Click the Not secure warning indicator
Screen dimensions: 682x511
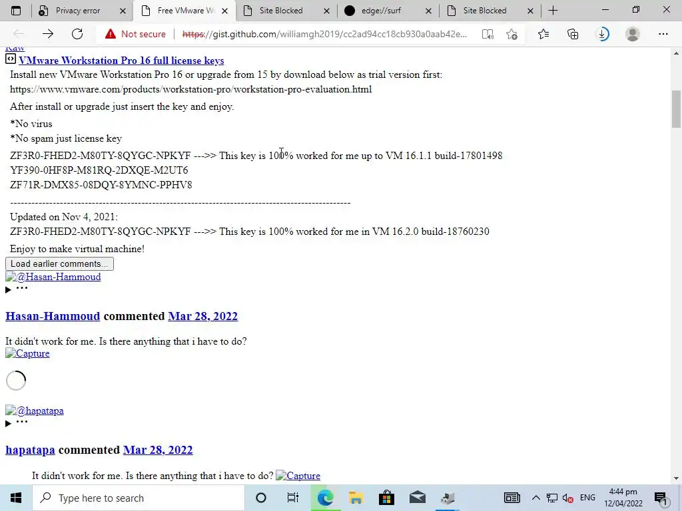point(135,34)
